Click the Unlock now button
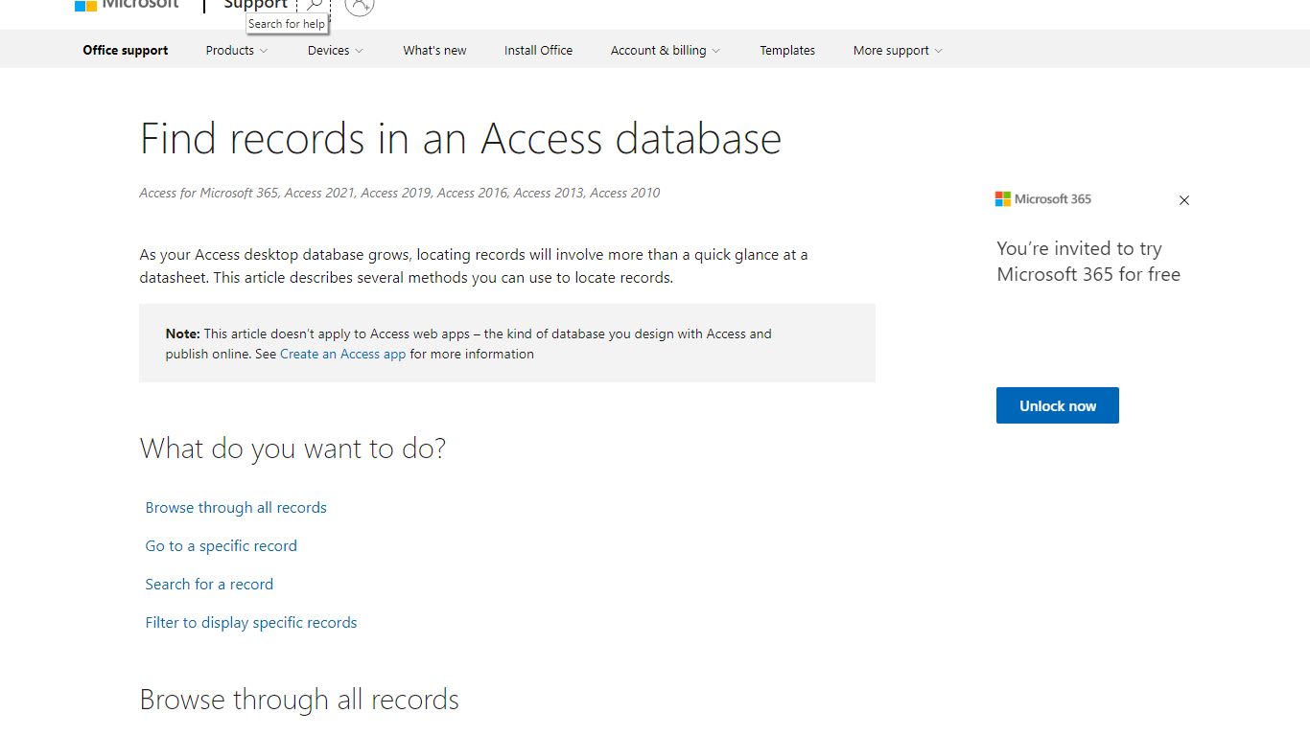The height and width of the screenshot is (736, 1310). tap(1058, 405)
